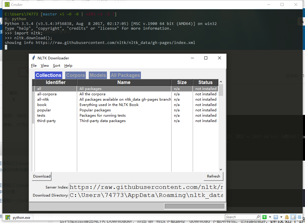Maximize the Cmder window
Image resolution: width=305 pixels, height=223 pixels.
pyautogui.click(x=282, y=4)
